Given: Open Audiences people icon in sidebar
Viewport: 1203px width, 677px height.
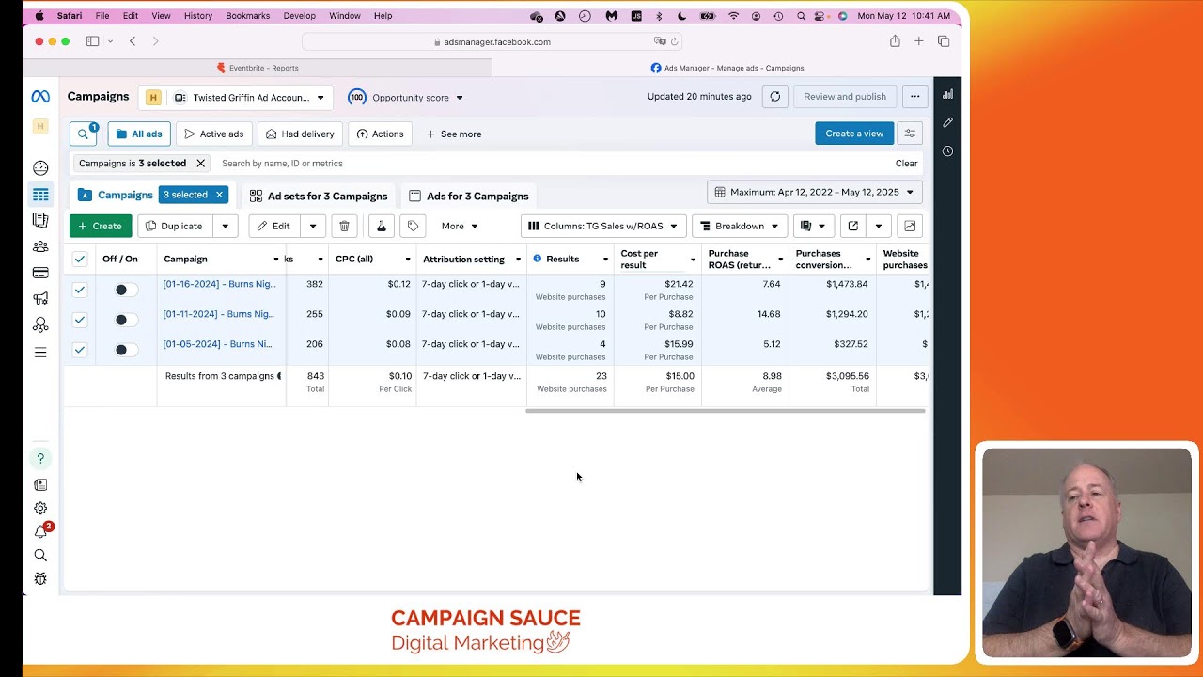Looking at the screenshot, I should pyautogui.click(x=40, y=246).
